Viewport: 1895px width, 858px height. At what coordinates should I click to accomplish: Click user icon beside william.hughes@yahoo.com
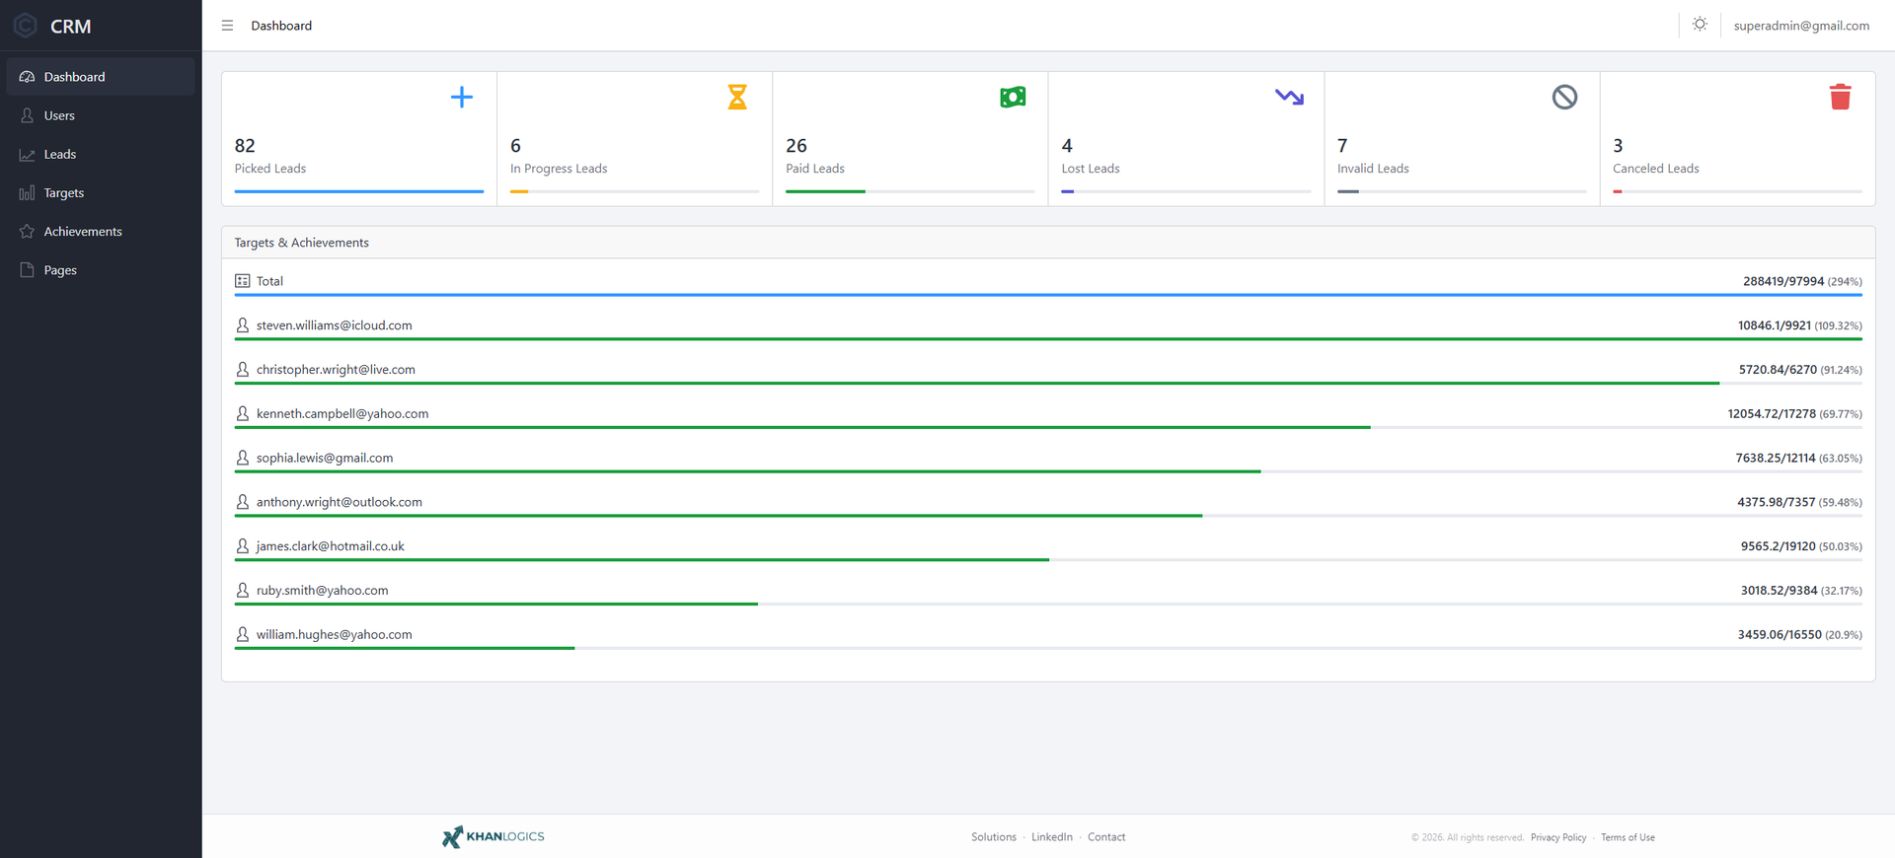[x=242, y=635]
